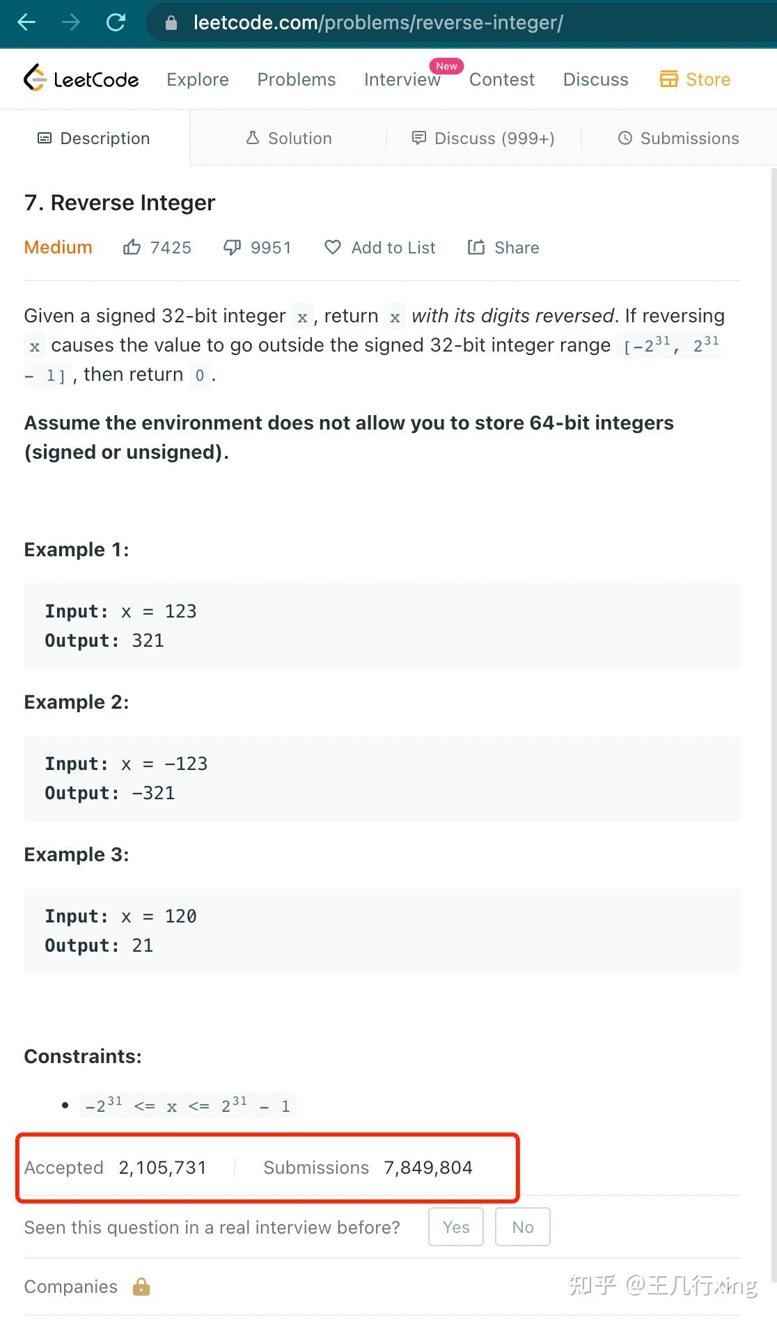Click the thumbs-down dislike icon
The height and width of the screenshot is (1320, 777).
coord(232,247)
